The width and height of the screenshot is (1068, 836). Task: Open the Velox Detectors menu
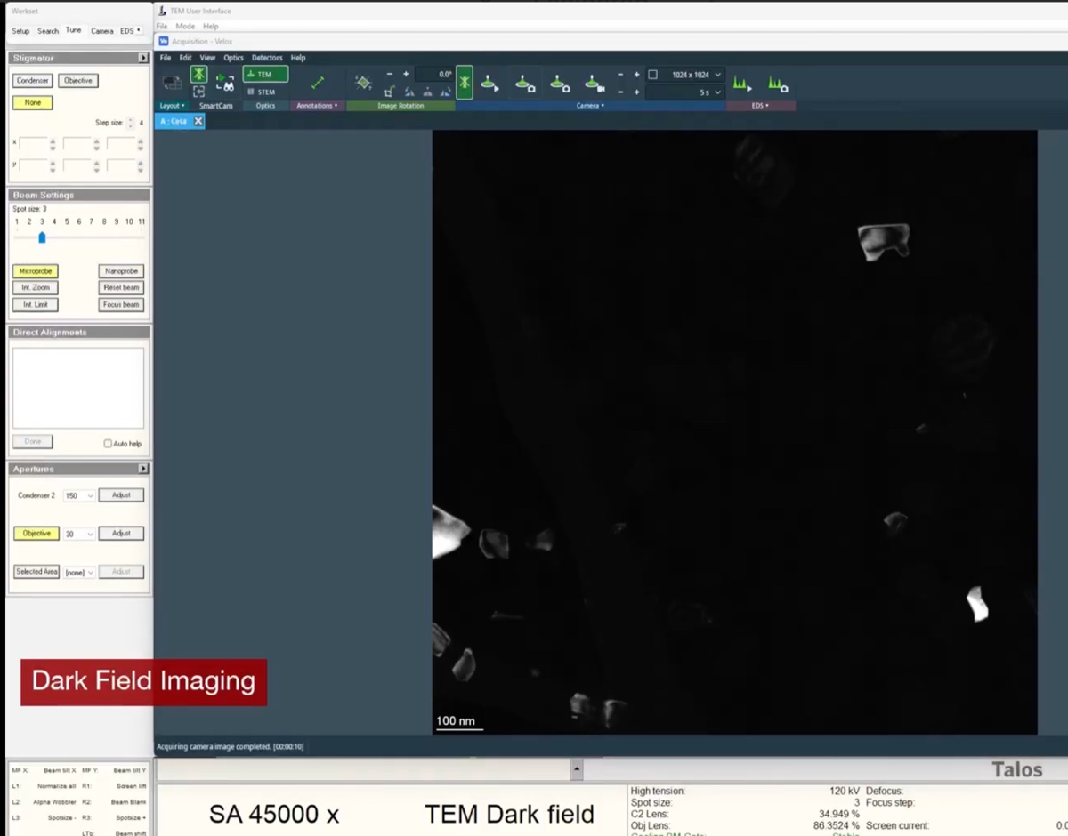point(267,58)
